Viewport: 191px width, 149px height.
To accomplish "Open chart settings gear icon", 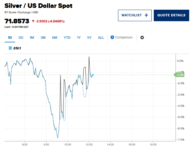I will 142,38.
